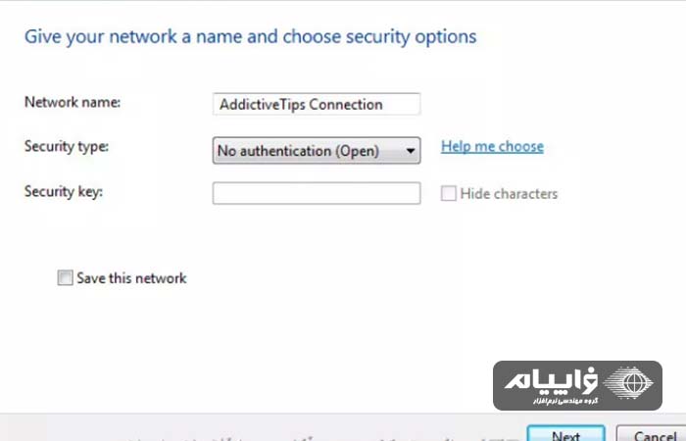Click the AddictiveTips Connection text
The width and height of the screenshot is (686, 441).
(x=301, y=105)
